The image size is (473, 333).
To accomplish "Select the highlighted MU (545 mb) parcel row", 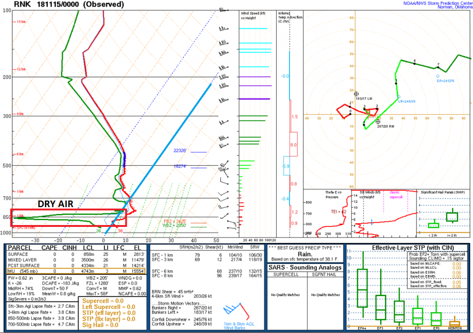I will (76, 271).
